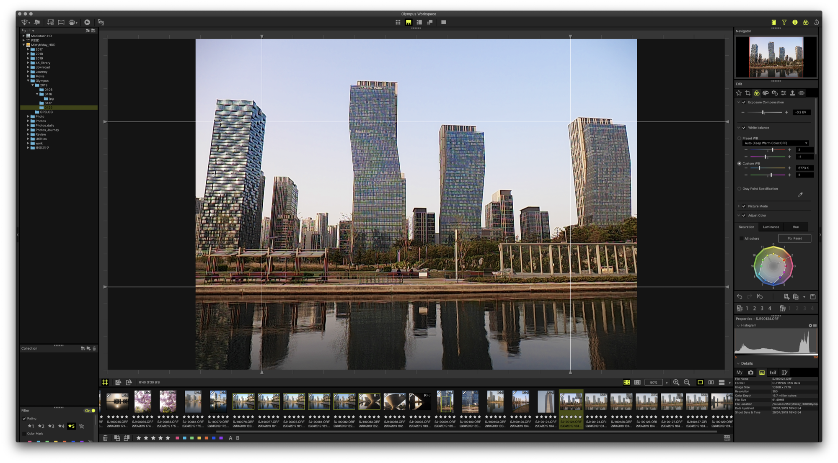The width and height of the screenshot is (838, 463).
Task: Open the stamp tool tab in Edit
Action: pos(792,93)
